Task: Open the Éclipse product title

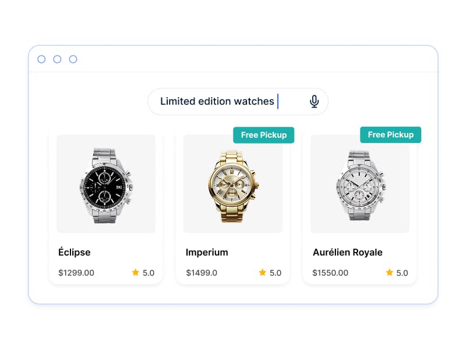Action: (75, 252)
